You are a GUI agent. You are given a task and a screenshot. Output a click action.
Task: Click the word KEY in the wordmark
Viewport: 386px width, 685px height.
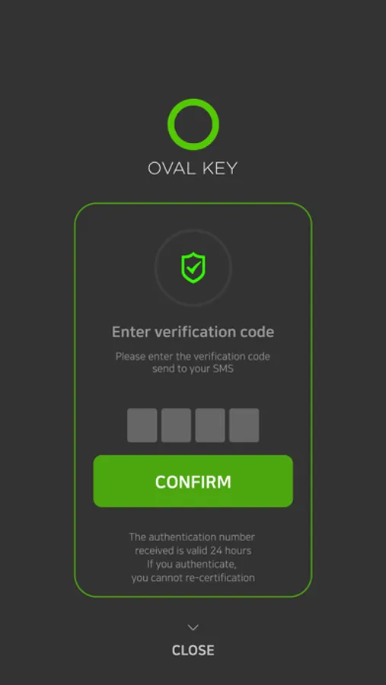coord(220,168)
